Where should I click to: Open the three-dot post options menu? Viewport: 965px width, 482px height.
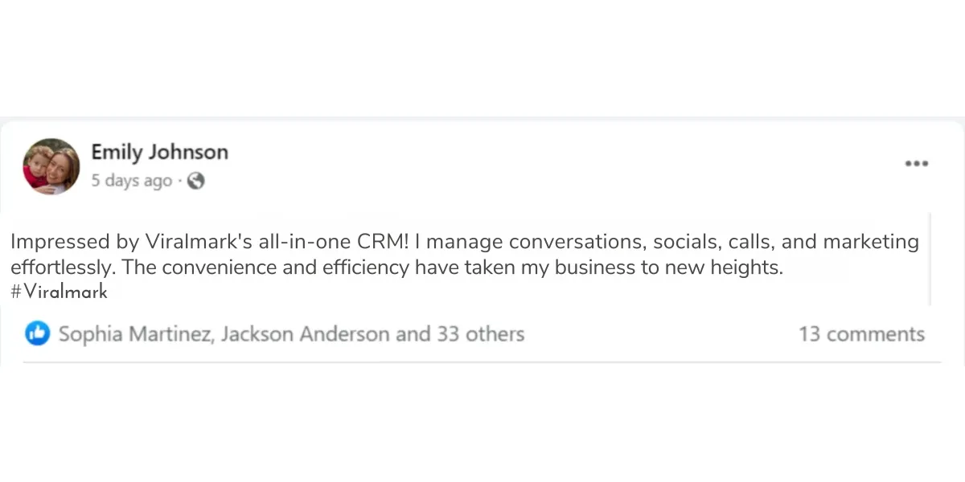[x=916, y=163]
